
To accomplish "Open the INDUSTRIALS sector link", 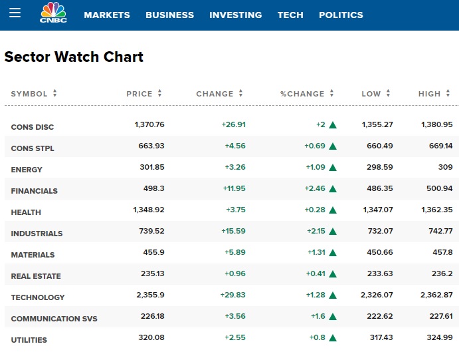I will pyautogui.click(x=37, y=234).
